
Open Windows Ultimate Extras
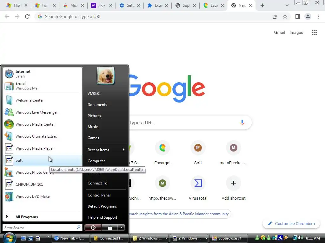click(x=43, y=136)
